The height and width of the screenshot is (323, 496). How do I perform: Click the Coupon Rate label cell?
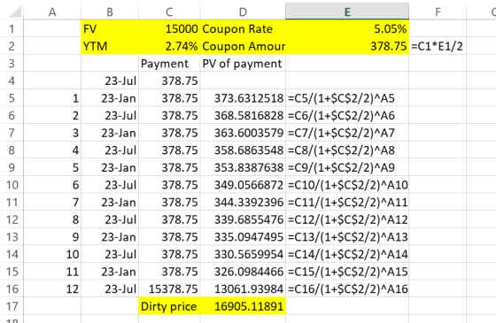point(243,28)
